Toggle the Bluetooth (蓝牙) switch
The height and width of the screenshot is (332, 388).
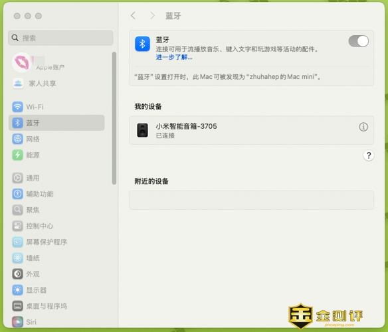[x=358, y=41]
